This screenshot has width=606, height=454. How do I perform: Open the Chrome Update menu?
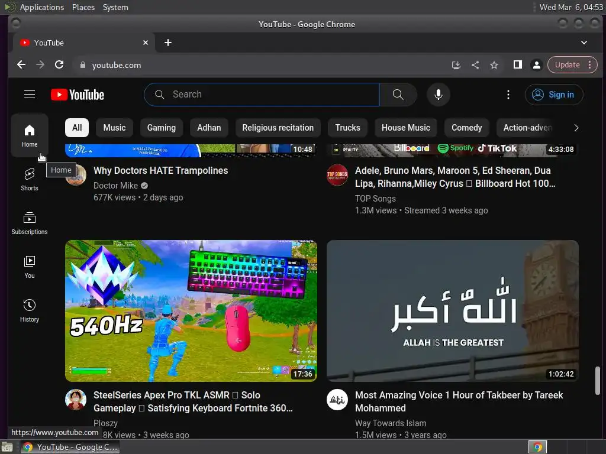(x=572, y=65)
